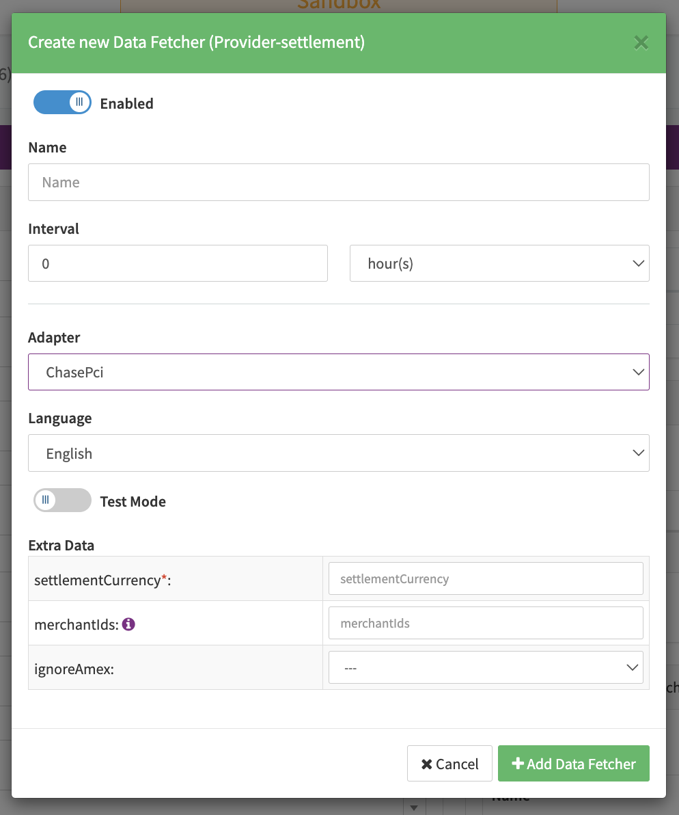Click the settlementCurrency field label
The height and width of the screenshot is (815, 679).
click(97, 580)
